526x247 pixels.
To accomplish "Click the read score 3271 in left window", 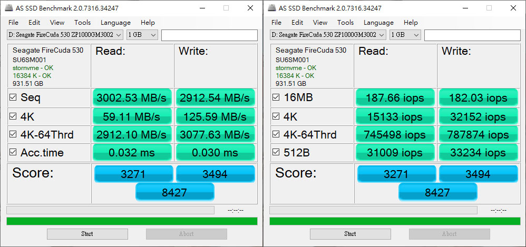I will click(133, 174).
